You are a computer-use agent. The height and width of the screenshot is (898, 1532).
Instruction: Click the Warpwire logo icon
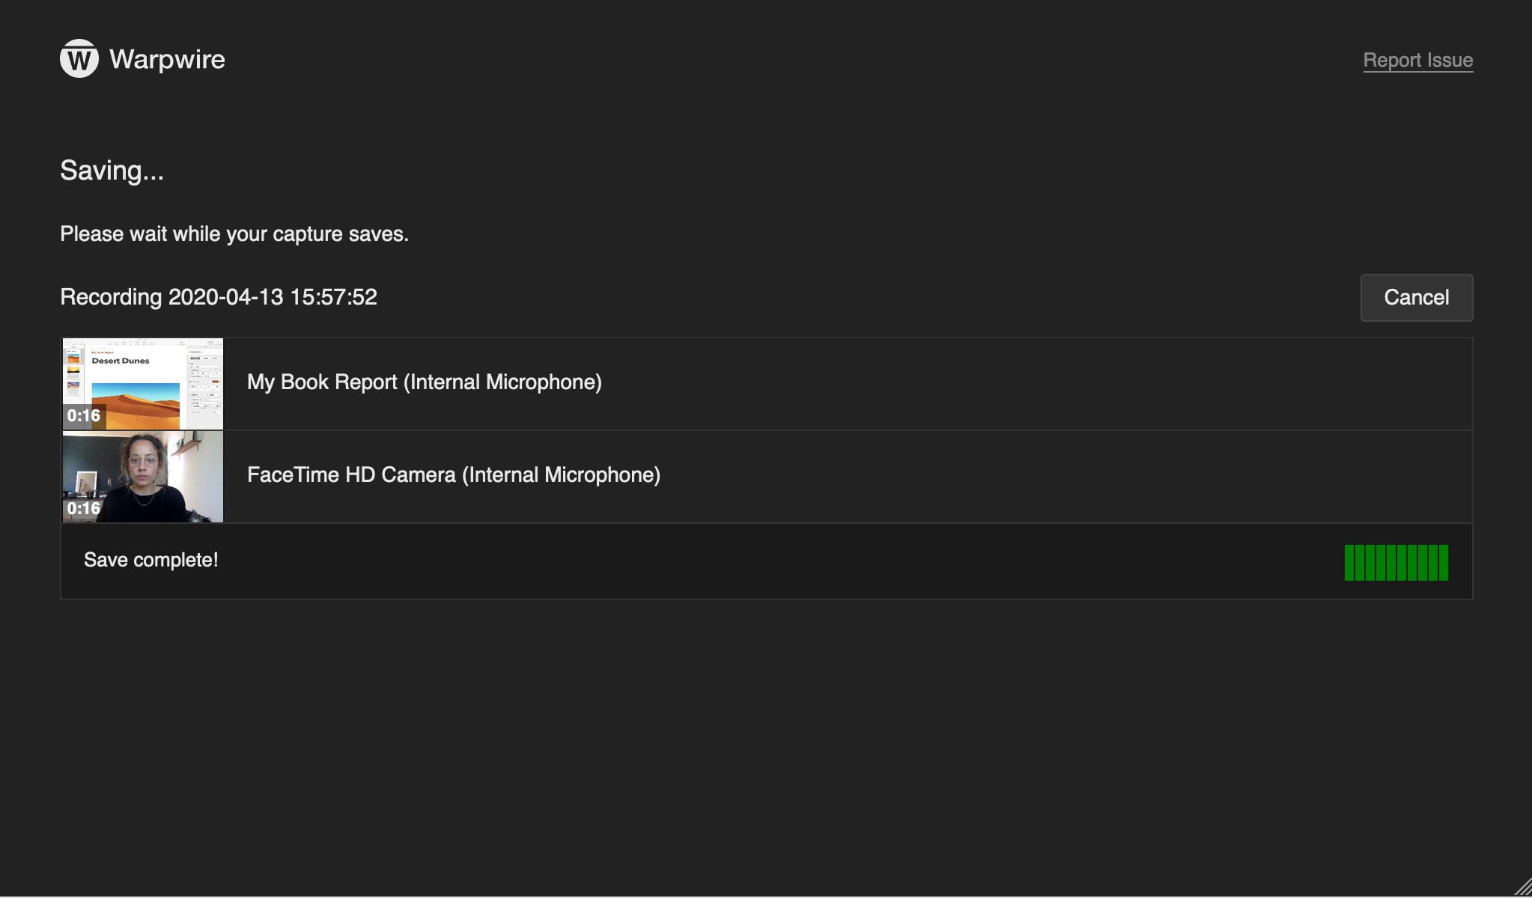[x=79, y=58]
